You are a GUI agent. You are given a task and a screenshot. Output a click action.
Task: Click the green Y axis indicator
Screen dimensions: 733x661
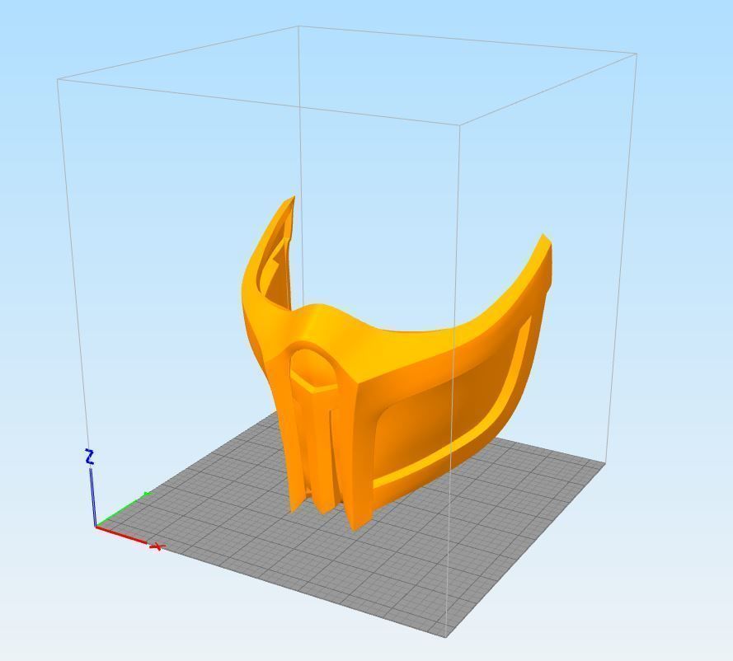click(x=124, y=510)
